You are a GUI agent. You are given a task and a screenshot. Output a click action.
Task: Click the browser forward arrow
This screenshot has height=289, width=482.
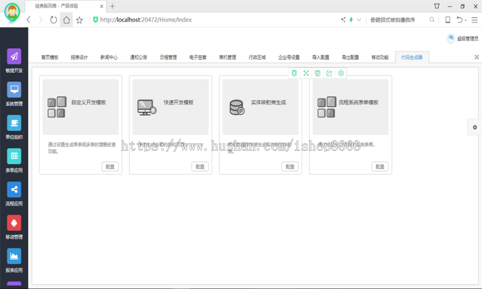[x=41, y=20]
